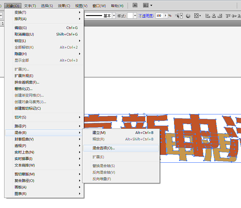Choose Expand Appearance (扩展外观)

click(x=44, y=76)
